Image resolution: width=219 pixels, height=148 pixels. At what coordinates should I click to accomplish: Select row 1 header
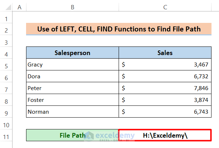pyautogui.click(x=6, y=18)
